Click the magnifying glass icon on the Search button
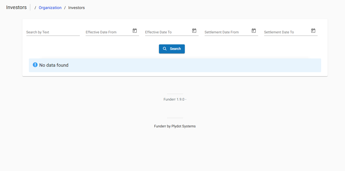345x171 pixels. tap(165, 49)
